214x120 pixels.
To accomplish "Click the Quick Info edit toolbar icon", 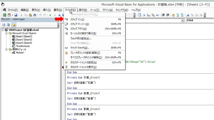I will (x=148, y=15).
